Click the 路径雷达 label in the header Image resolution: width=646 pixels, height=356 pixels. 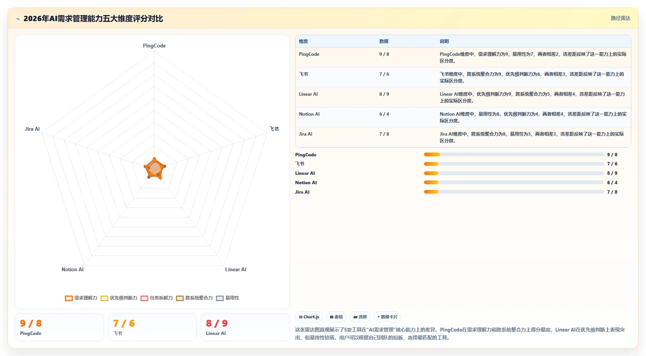click(x=620, y=18)
